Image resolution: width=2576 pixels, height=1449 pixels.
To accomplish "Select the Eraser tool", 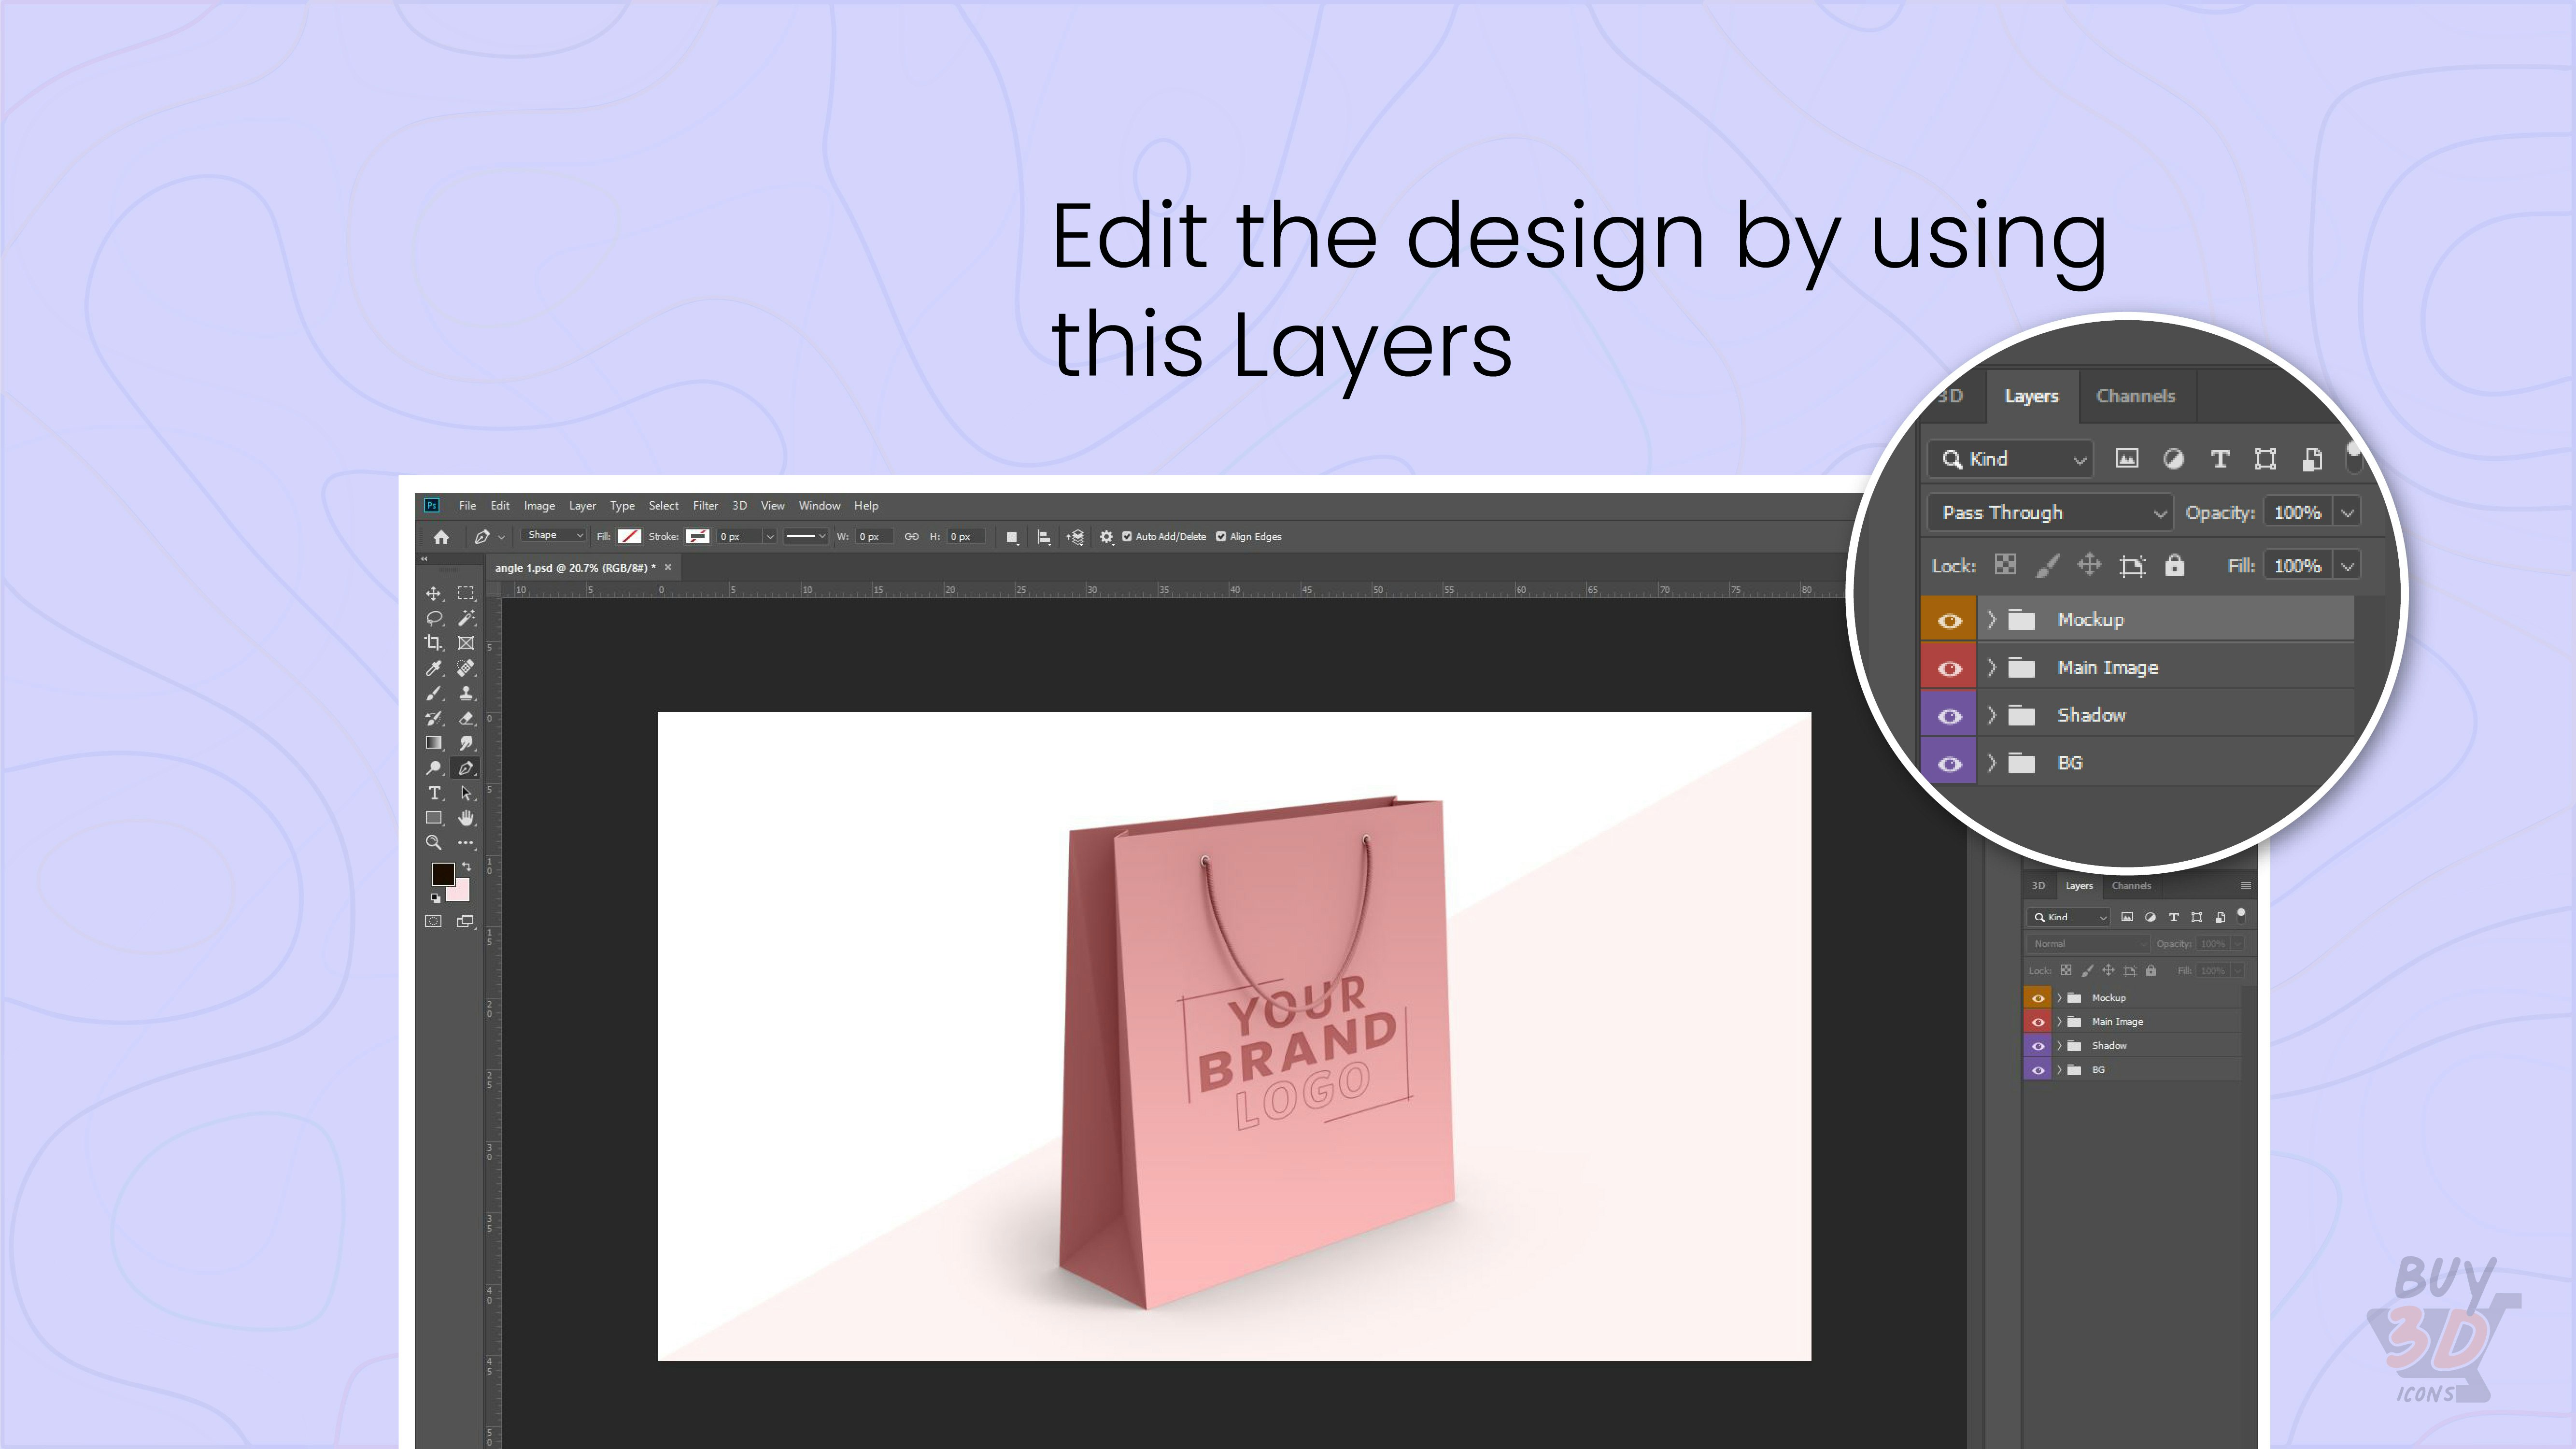I will [x=466, y=718].
